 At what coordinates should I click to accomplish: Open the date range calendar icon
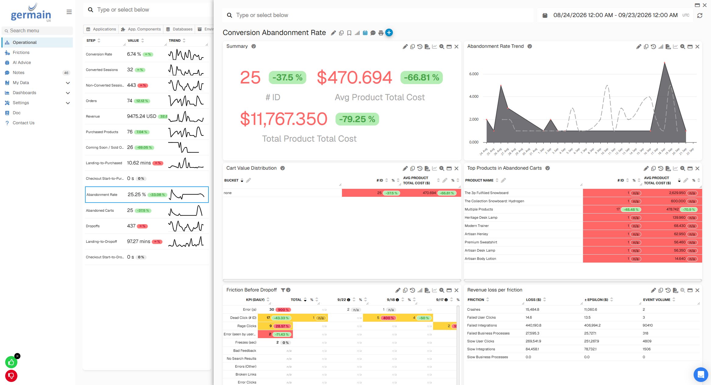click(x=545, y=15)
